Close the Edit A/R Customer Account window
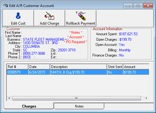This screenshot has width=156, height=113. point(148,6)
